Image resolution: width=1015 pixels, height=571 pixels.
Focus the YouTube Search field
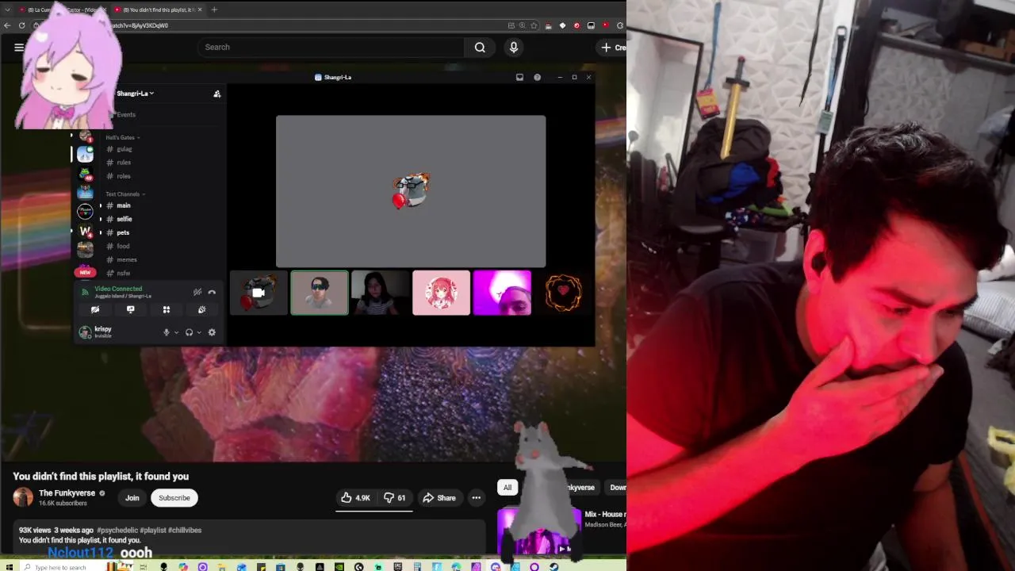point(331,48)
